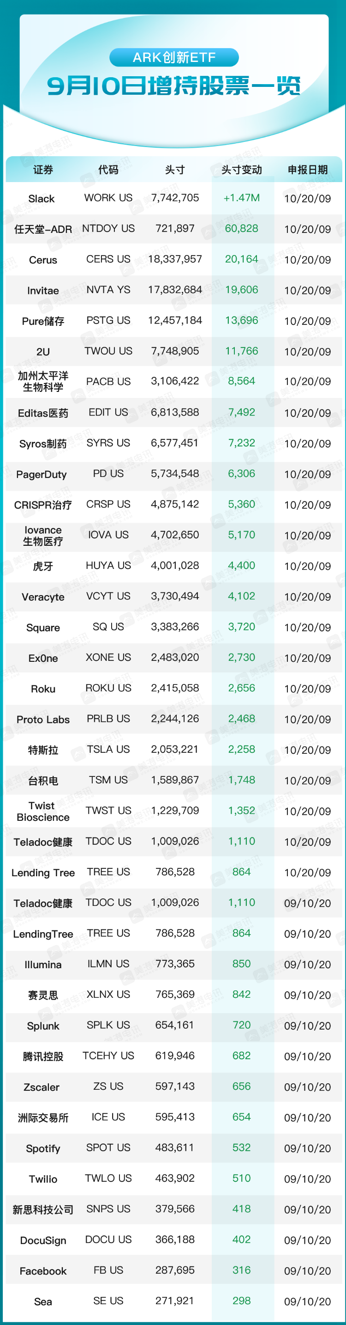Image resolution: width=346 pixels, height=1325 pixels.
Task: Click the 18,337,957 position value
Action: point(175,259)
